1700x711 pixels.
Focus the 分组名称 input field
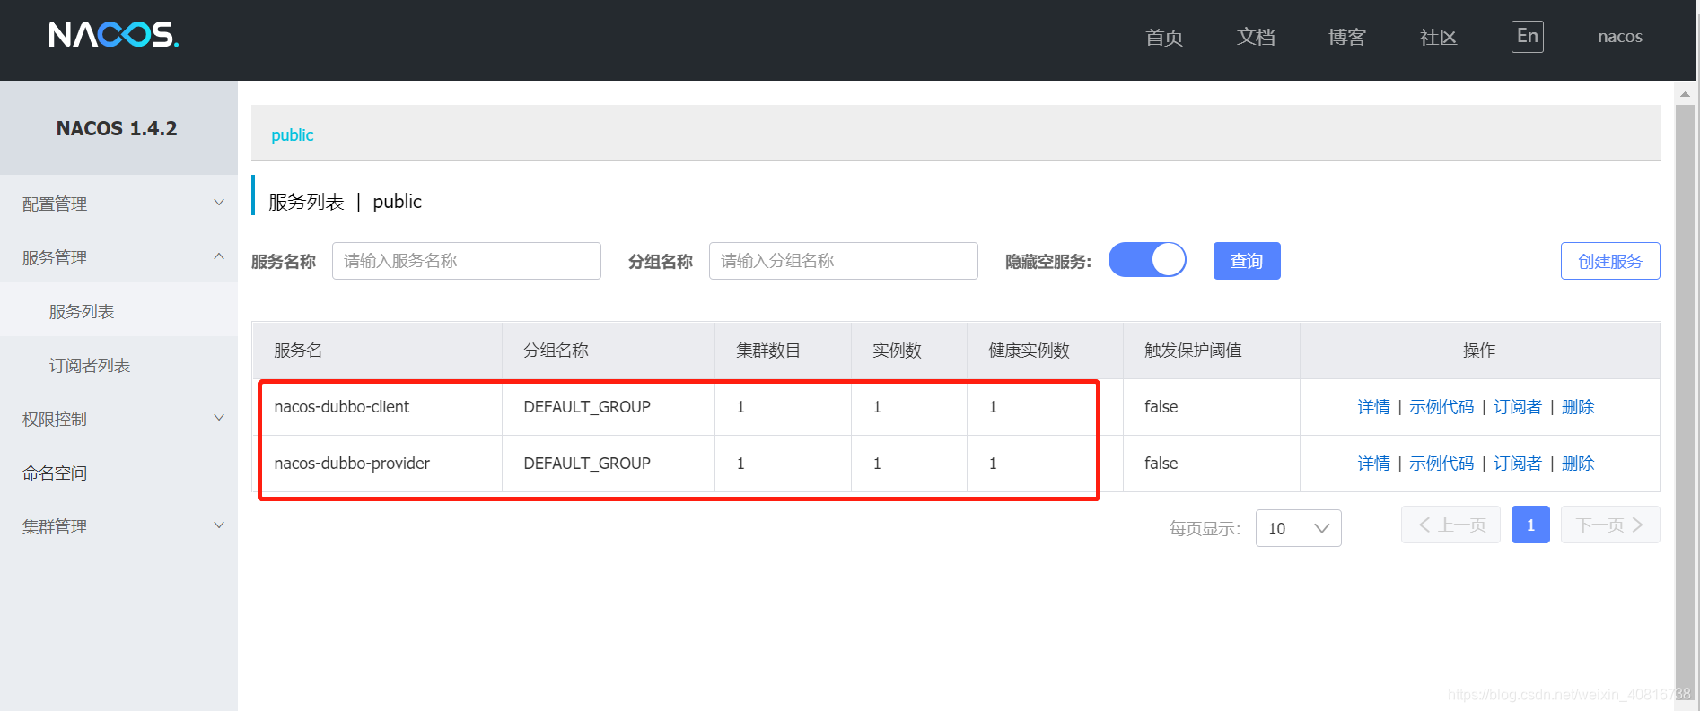point(844,261)
